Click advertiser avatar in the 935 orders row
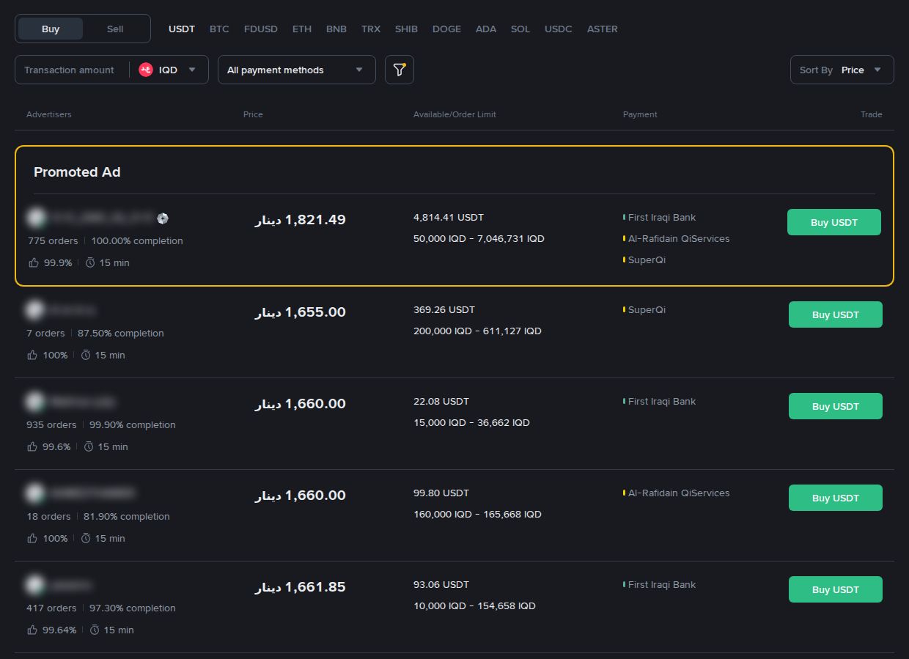Viewport: 909px width, 659px height. pos(34,402)
